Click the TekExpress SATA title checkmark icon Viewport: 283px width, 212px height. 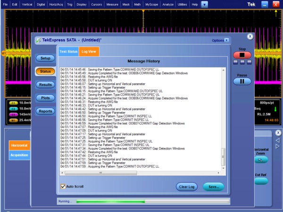point(39,41)
